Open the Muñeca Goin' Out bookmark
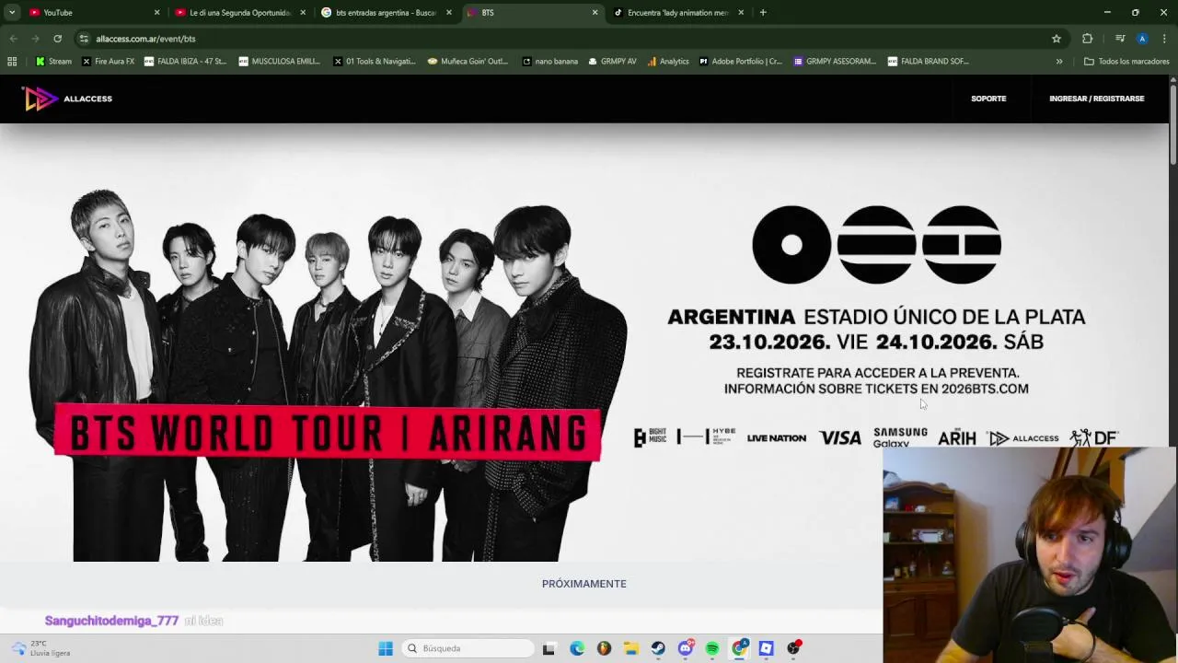 coord(468,62)
